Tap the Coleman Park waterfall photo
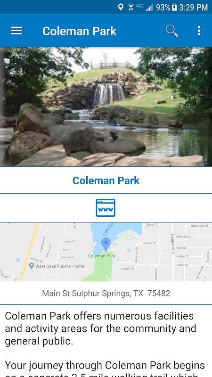212x377 pixels. point(106,107)
